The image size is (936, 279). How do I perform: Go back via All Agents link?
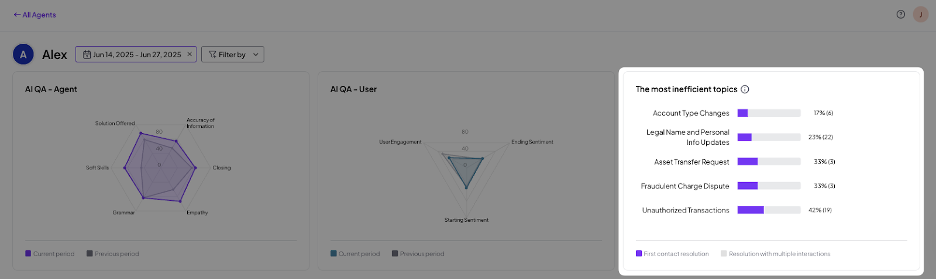[x=35, y=15]
